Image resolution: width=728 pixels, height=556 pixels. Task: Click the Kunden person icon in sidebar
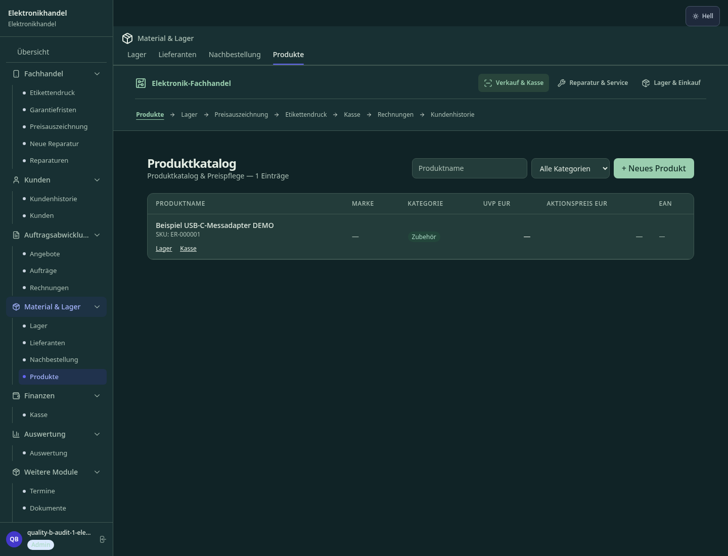[x=16, y=180]
